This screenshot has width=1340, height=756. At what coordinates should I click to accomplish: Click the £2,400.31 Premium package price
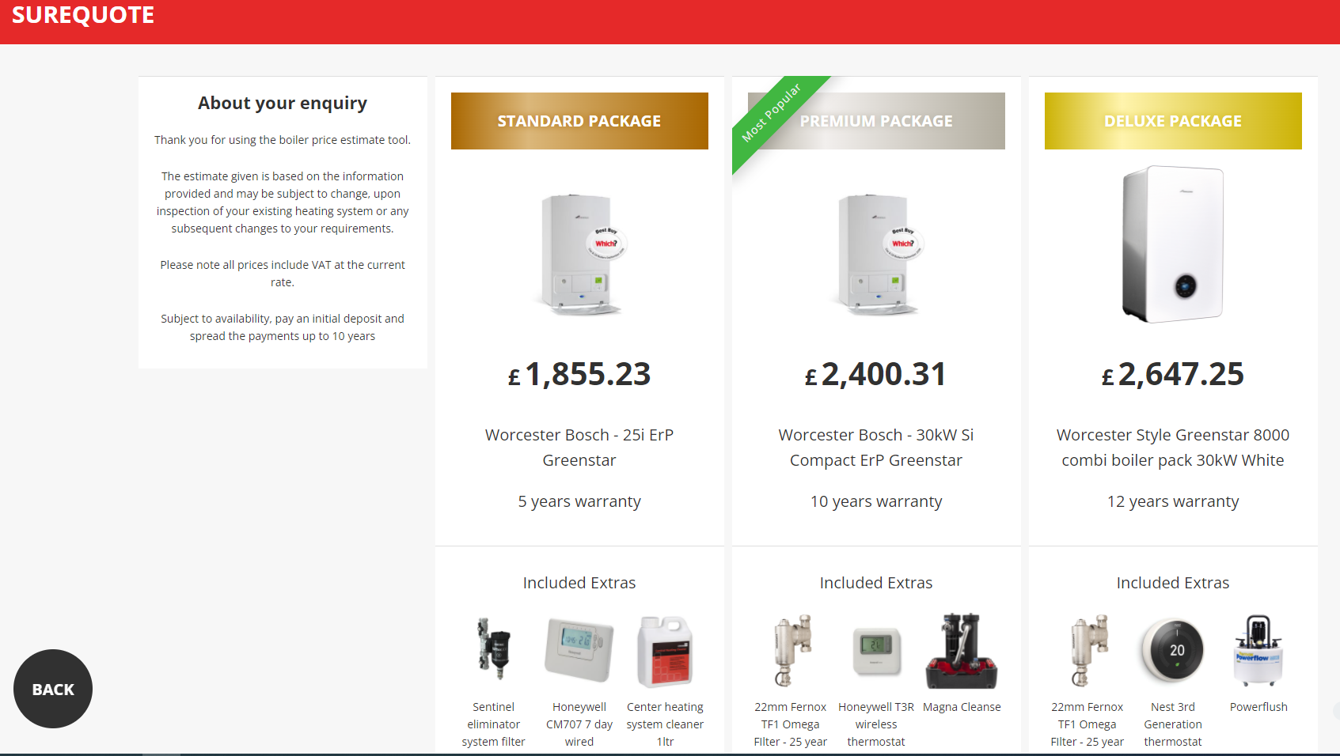[x=876, y=374]
